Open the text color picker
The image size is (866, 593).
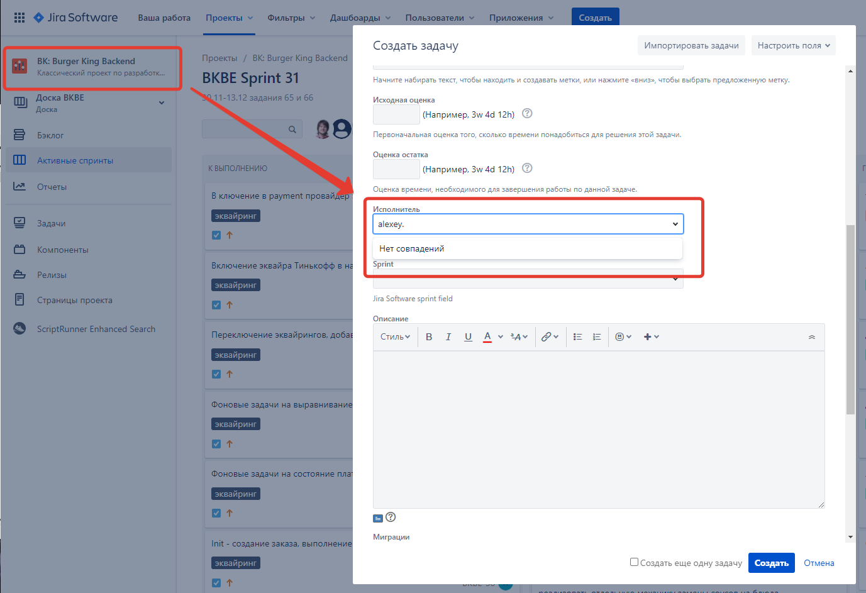click(487, 337)
